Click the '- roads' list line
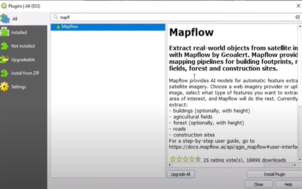The image size is (302, 189). pos(177,129)
